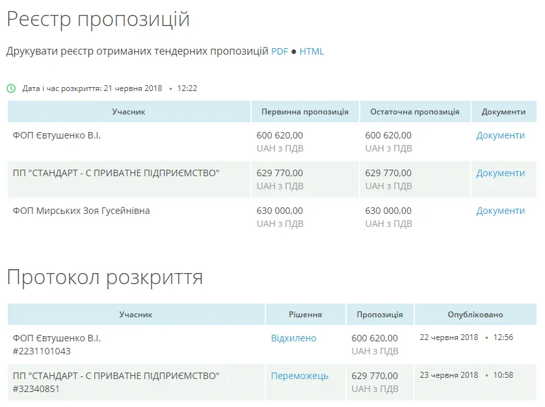Click the Первинна пропозиція column header
Viewport: 545px width, 407px height.
coord(305,112)
